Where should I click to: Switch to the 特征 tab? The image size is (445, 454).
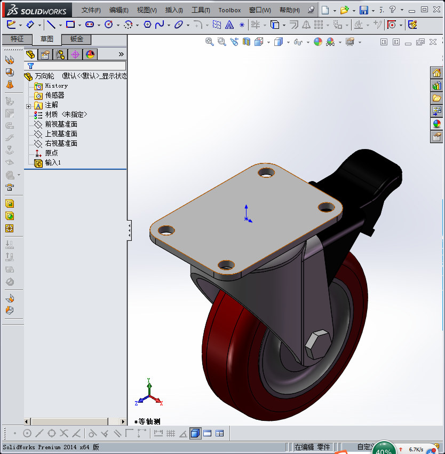pyautogui.click(x=17, y=39)
